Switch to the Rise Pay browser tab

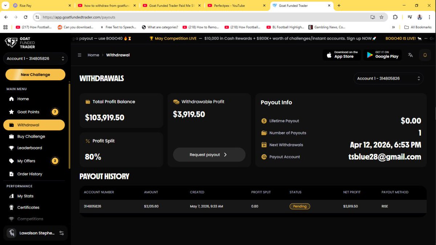(x=42, y=5)
